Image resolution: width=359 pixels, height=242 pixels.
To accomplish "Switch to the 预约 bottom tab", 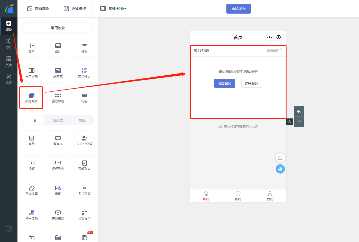I will [238, 196].
